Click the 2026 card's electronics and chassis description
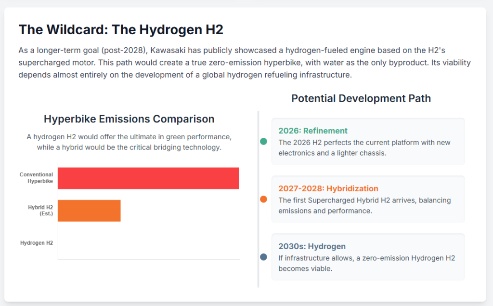 pos(364,147)
